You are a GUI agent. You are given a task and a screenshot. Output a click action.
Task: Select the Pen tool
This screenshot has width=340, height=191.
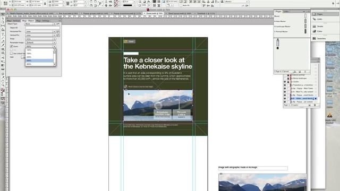pyautogui.click(x=3, y=41)
